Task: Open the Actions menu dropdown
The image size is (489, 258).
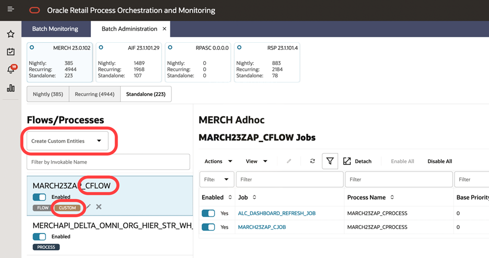Action: pos(218,161)
